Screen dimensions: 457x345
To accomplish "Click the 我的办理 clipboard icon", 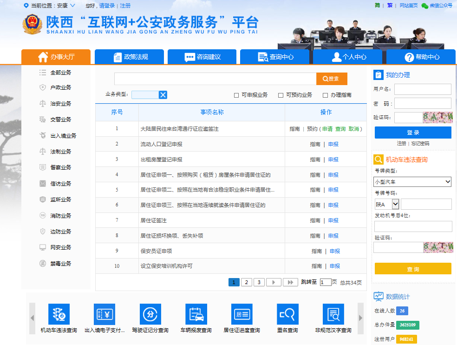I will (379, 75).
